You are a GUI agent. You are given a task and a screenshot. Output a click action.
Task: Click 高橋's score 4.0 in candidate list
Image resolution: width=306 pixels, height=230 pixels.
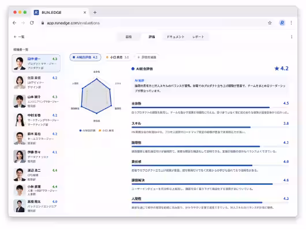(x=55, y=202)
